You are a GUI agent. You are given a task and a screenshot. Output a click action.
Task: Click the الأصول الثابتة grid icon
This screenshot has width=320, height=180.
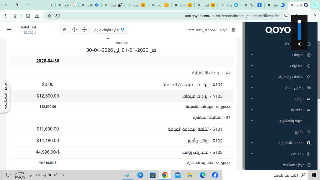point(308,88)
